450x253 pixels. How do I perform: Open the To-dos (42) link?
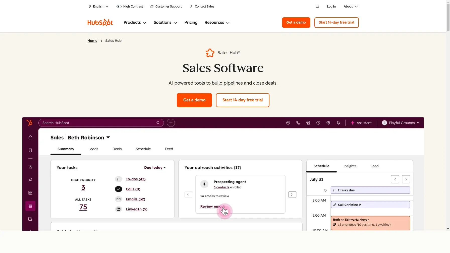[x=136, y=179]
